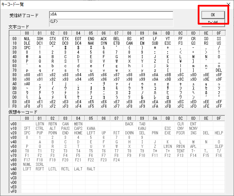Select TAB in the virtual key table
234x196 pixels.
(x=142, y=124)
